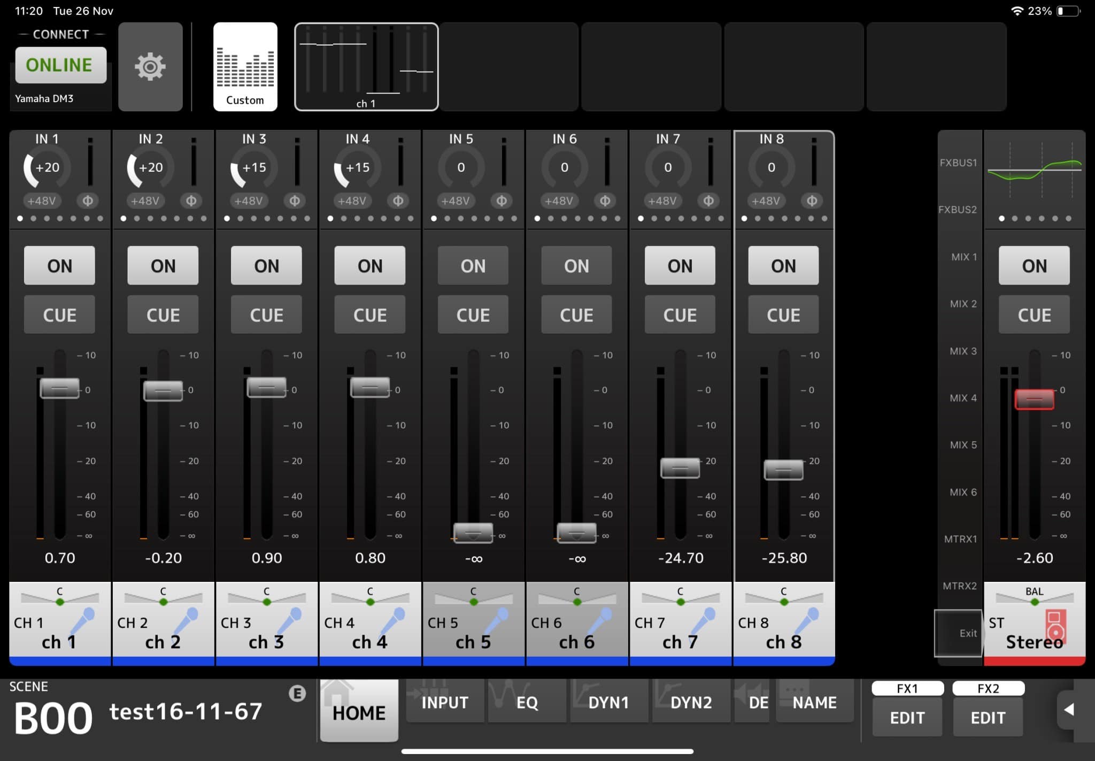Open the EQ tab
1095x761 pixels.
coord(527,702)
